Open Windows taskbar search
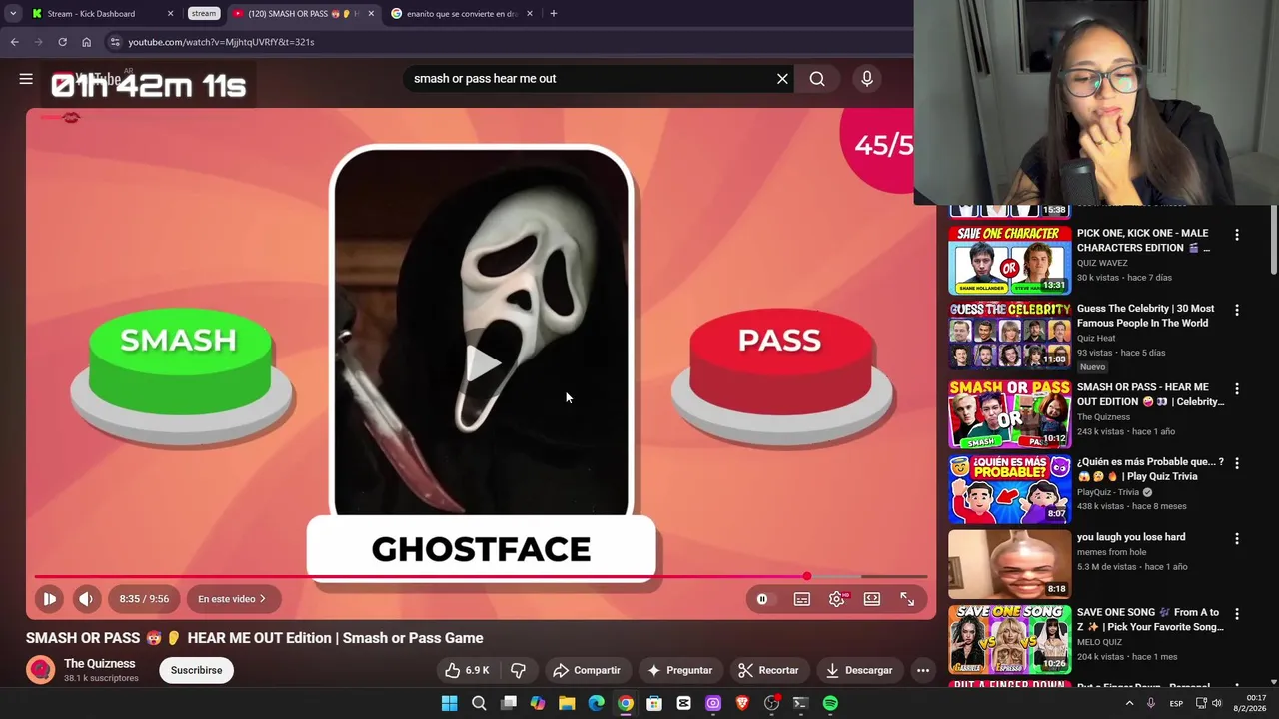The image size is (1279, 719). click(x=479, y=703)
